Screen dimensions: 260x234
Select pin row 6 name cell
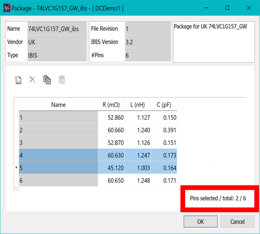click(x=58, y=180)
